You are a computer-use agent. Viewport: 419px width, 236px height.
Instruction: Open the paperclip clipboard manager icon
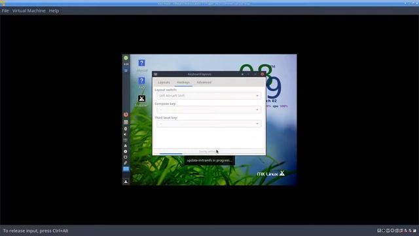(126, 163)
